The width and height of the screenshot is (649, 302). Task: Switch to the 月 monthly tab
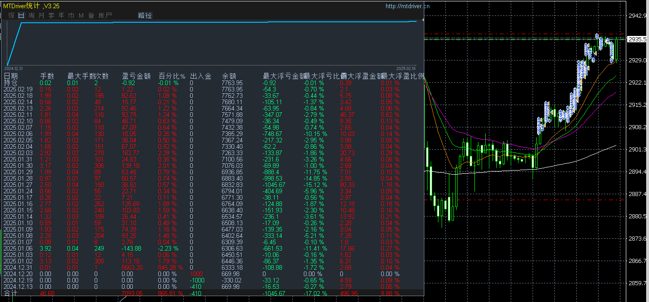[41, 15]
